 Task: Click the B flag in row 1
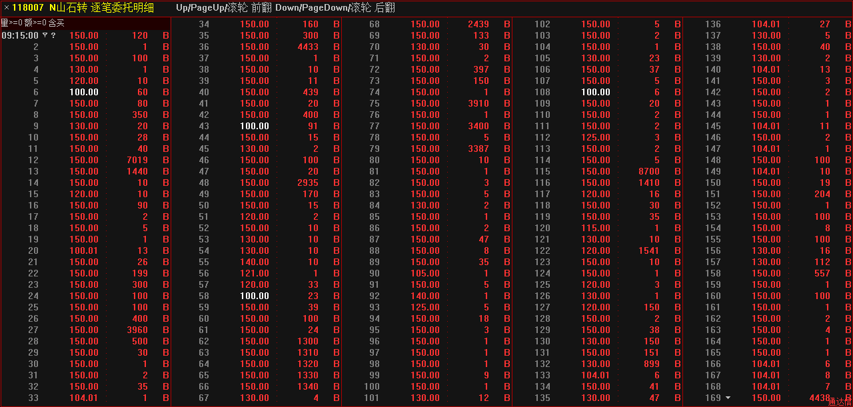point(166,35)
